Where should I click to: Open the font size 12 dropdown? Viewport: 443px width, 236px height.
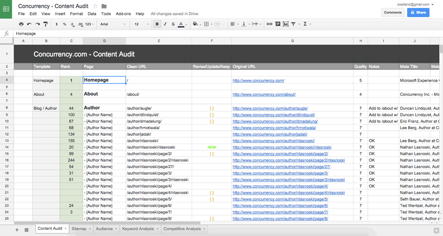[142, 24]
